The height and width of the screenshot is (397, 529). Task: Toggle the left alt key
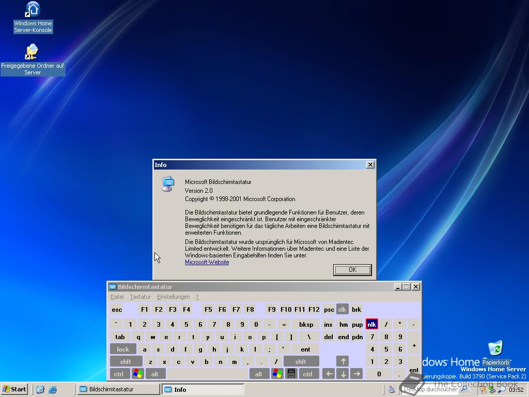(155, 374)
